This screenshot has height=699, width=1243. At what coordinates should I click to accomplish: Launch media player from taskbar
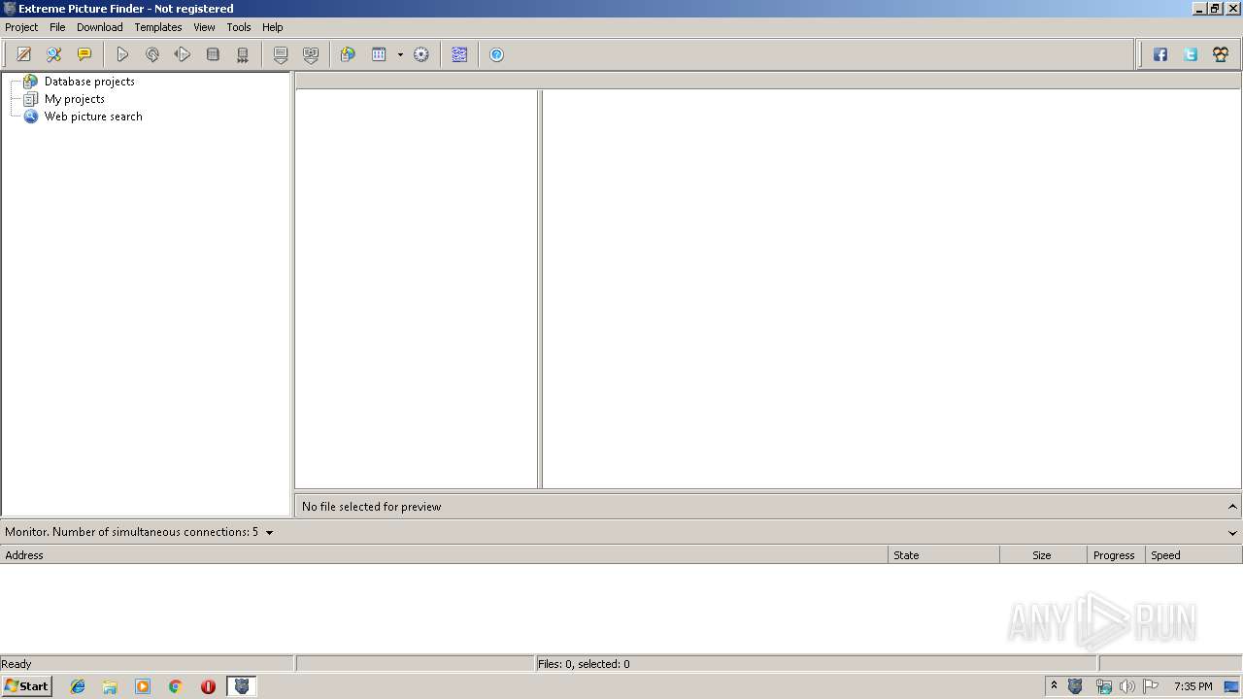[143, 686]
